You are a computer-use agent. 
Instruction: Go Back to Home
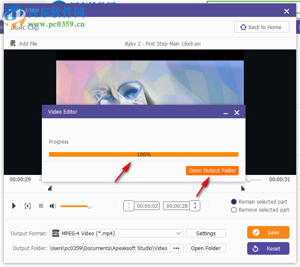(x=262, y=27)
